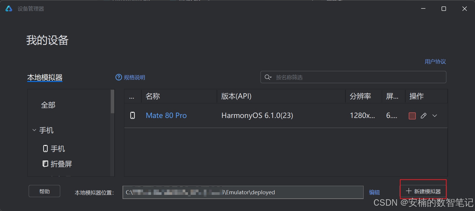Select the 折叠屏 foldable category
Viewport: 475px width, 211px height.
coord(57,164)
